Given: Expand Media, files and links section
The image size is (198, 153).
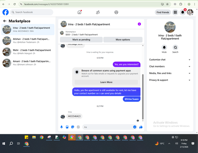Looking at the screenshot, I should coord(170,73).
